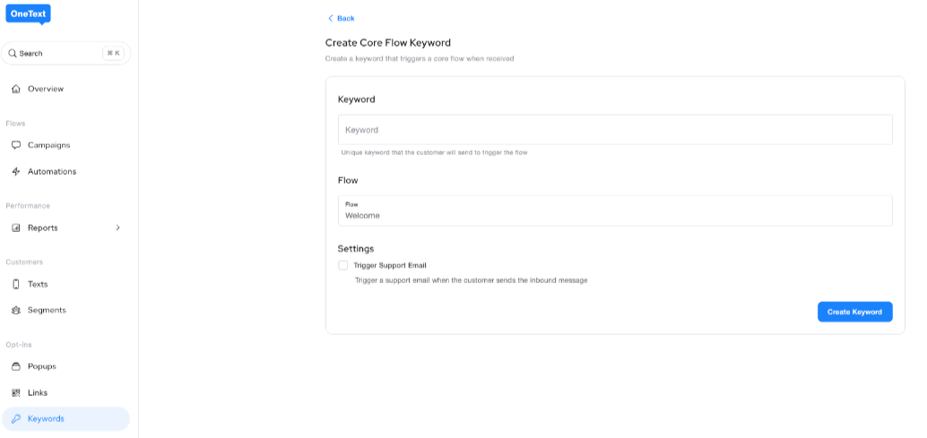Focus the Keyword text field
This screenshot has width=927, height=438.
pos(614,130)
